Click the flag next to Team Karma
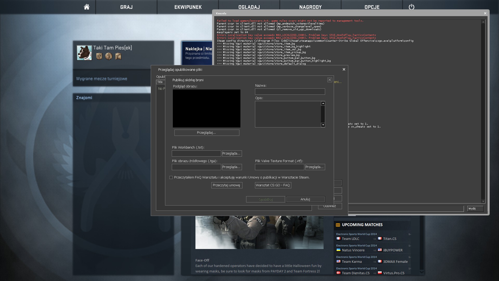The width and height of the screenshot is (499, 281). (x=338, y=261)
